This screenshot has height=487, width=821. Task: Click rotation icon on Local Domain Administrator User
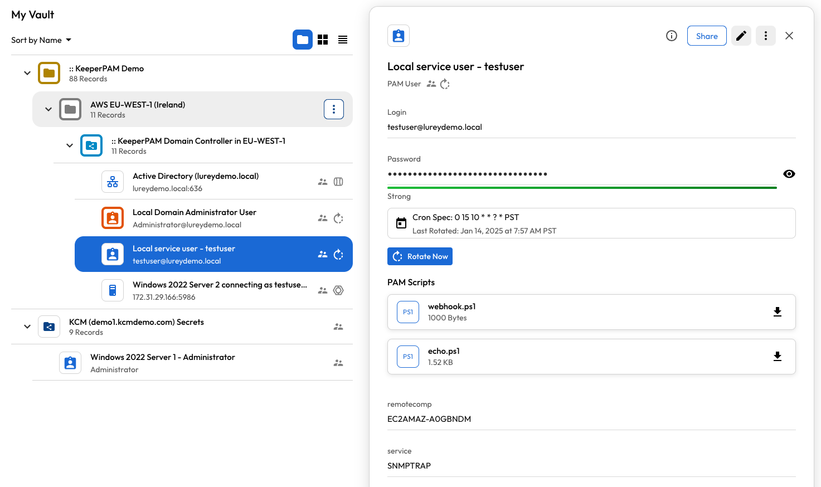(x=338, y=218)
